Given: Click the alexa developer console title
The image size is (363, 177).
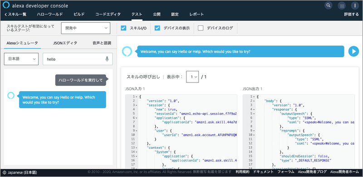Looking at the screenshot, I should 40,5.
